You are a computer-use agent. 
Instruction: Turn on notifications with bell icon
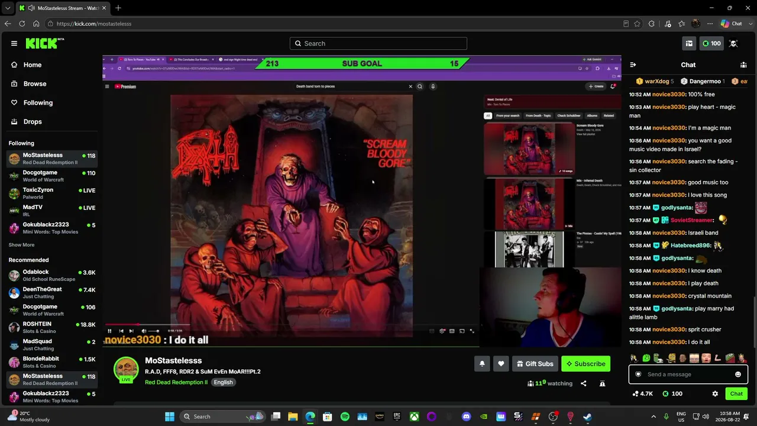[482, 364]
